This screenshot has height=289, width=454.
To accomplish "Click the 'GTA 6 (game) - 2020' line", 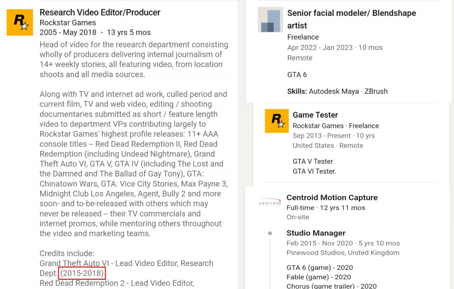I will pyautogui.click(x=319, y=267).
